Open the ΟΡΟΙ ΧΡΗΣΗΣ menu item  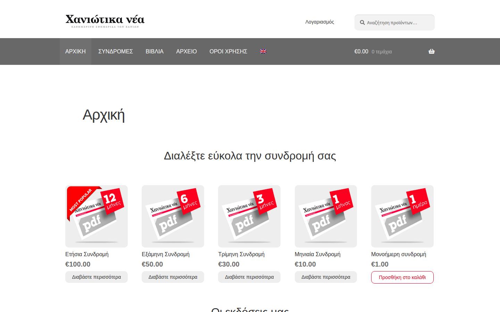pos(228,51)
